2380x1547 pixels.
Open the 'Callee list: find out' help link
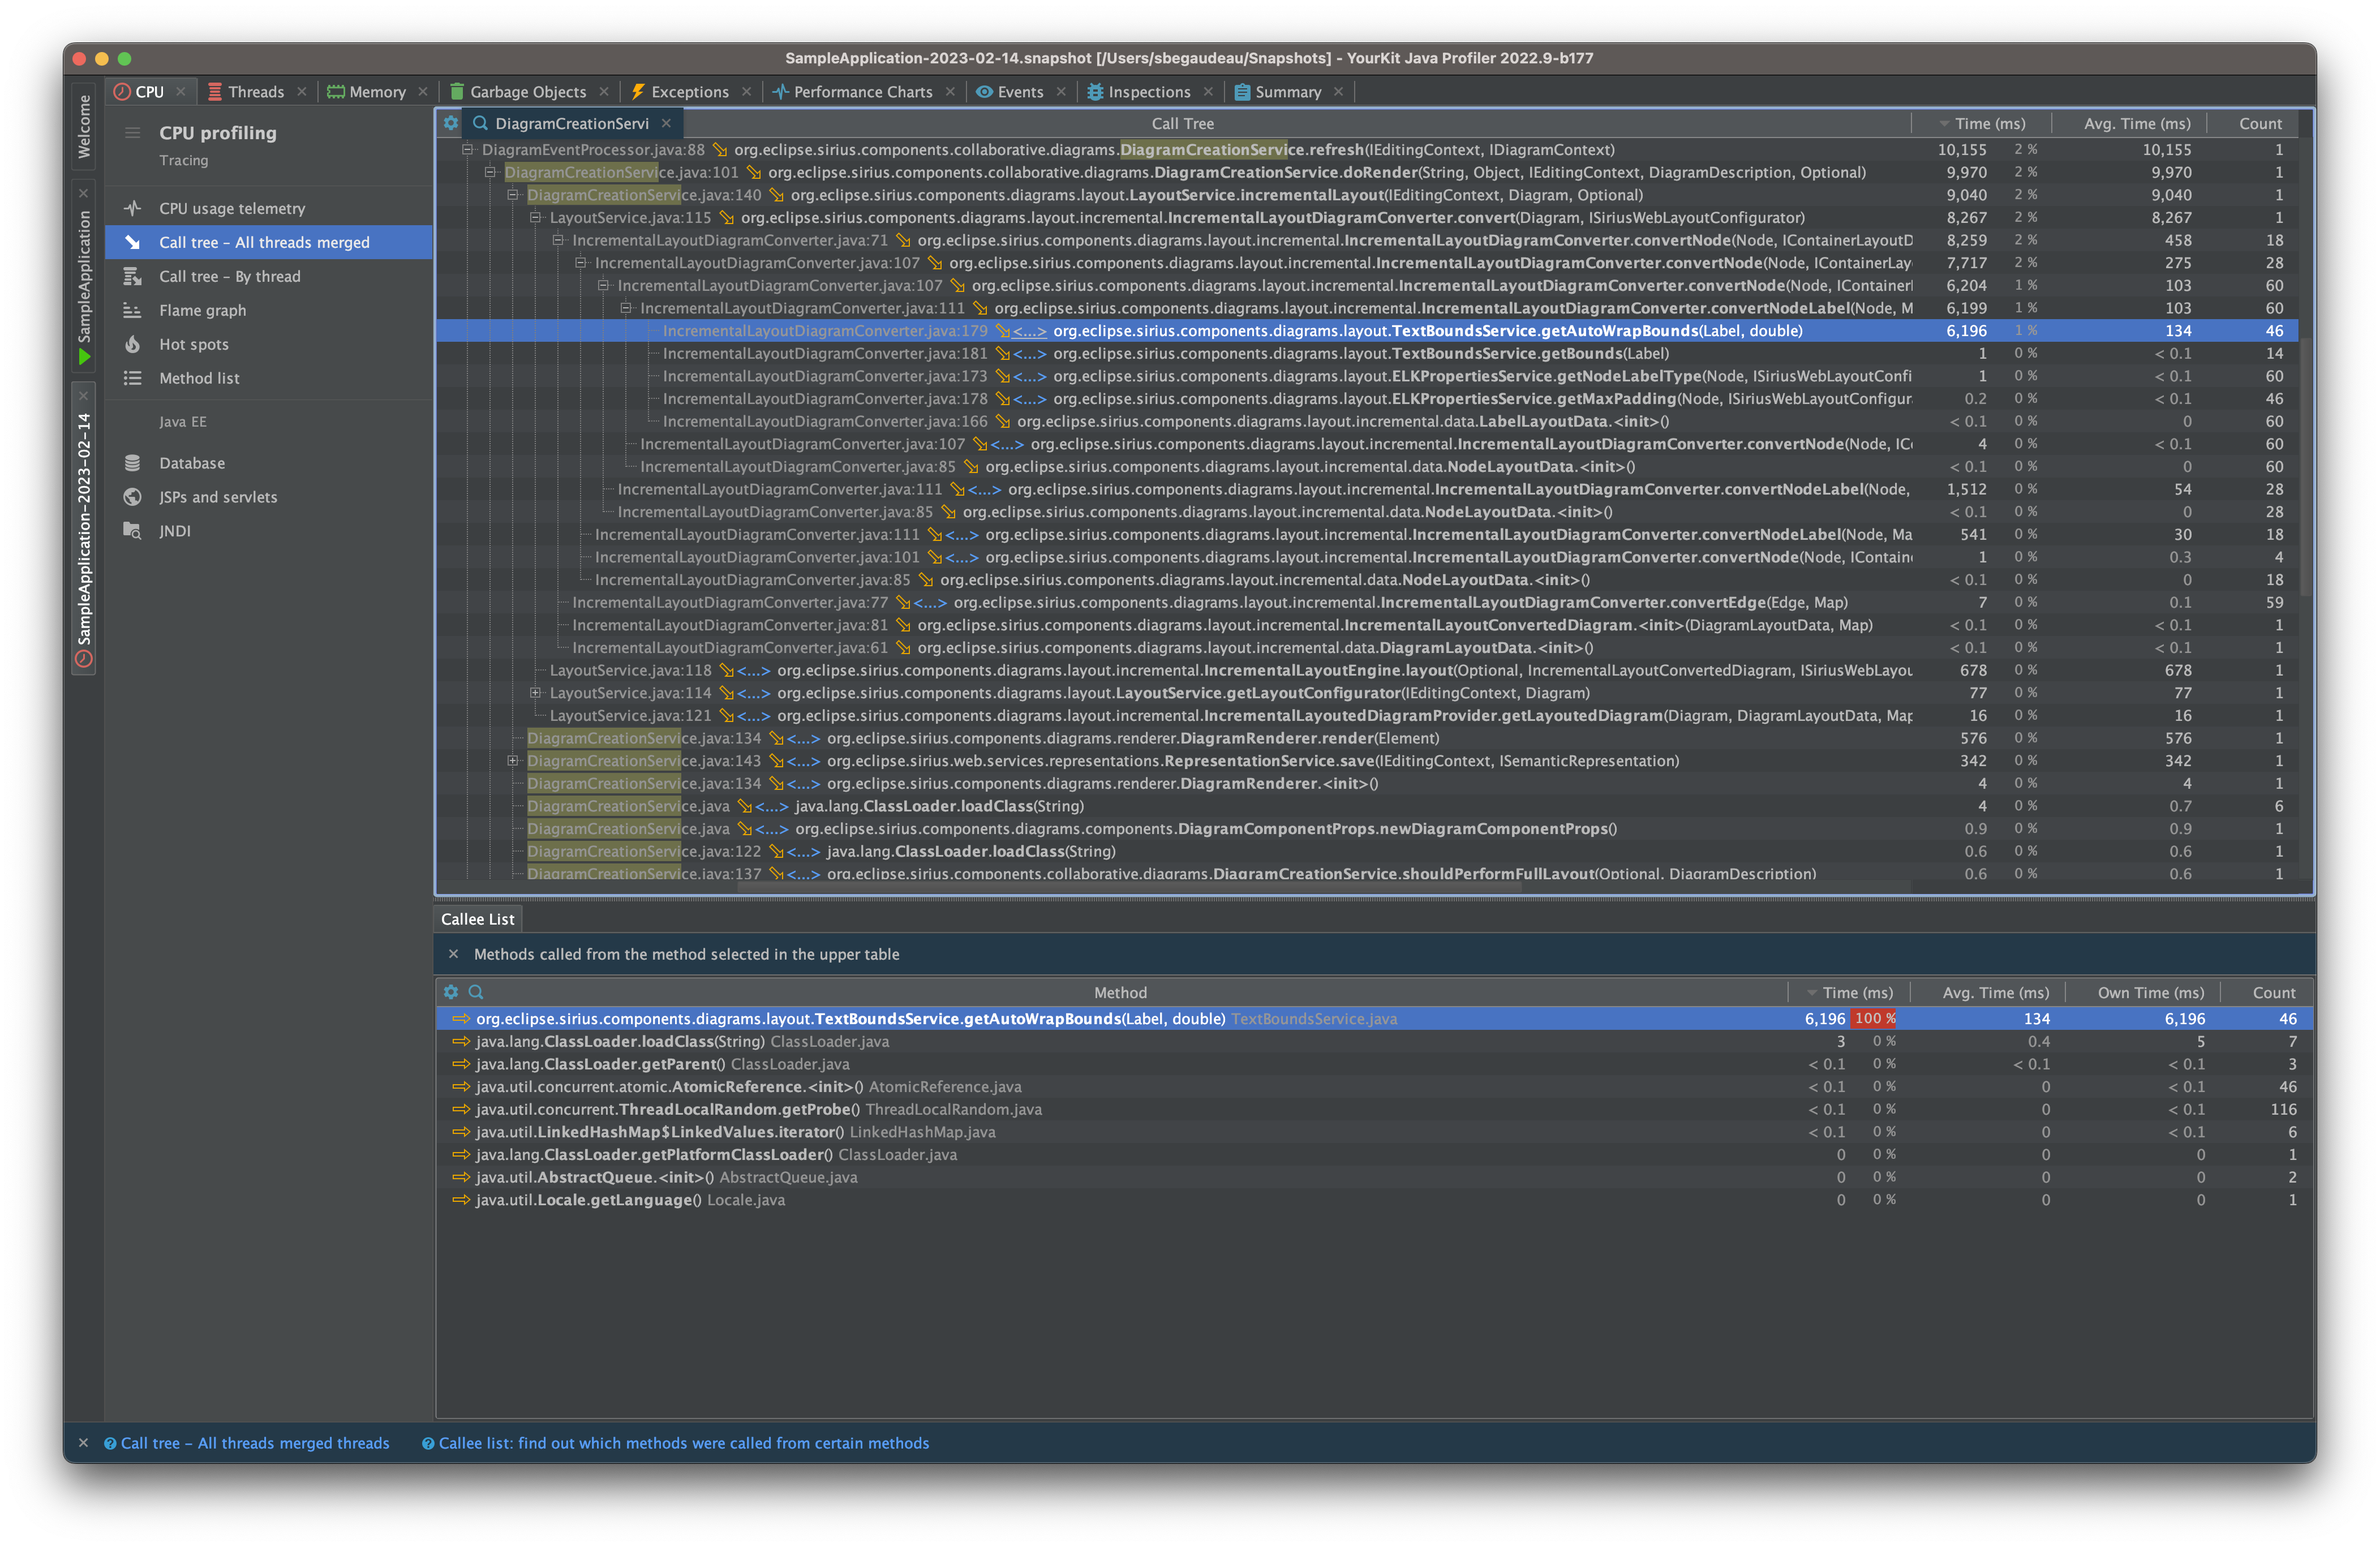coord(684,1444)
